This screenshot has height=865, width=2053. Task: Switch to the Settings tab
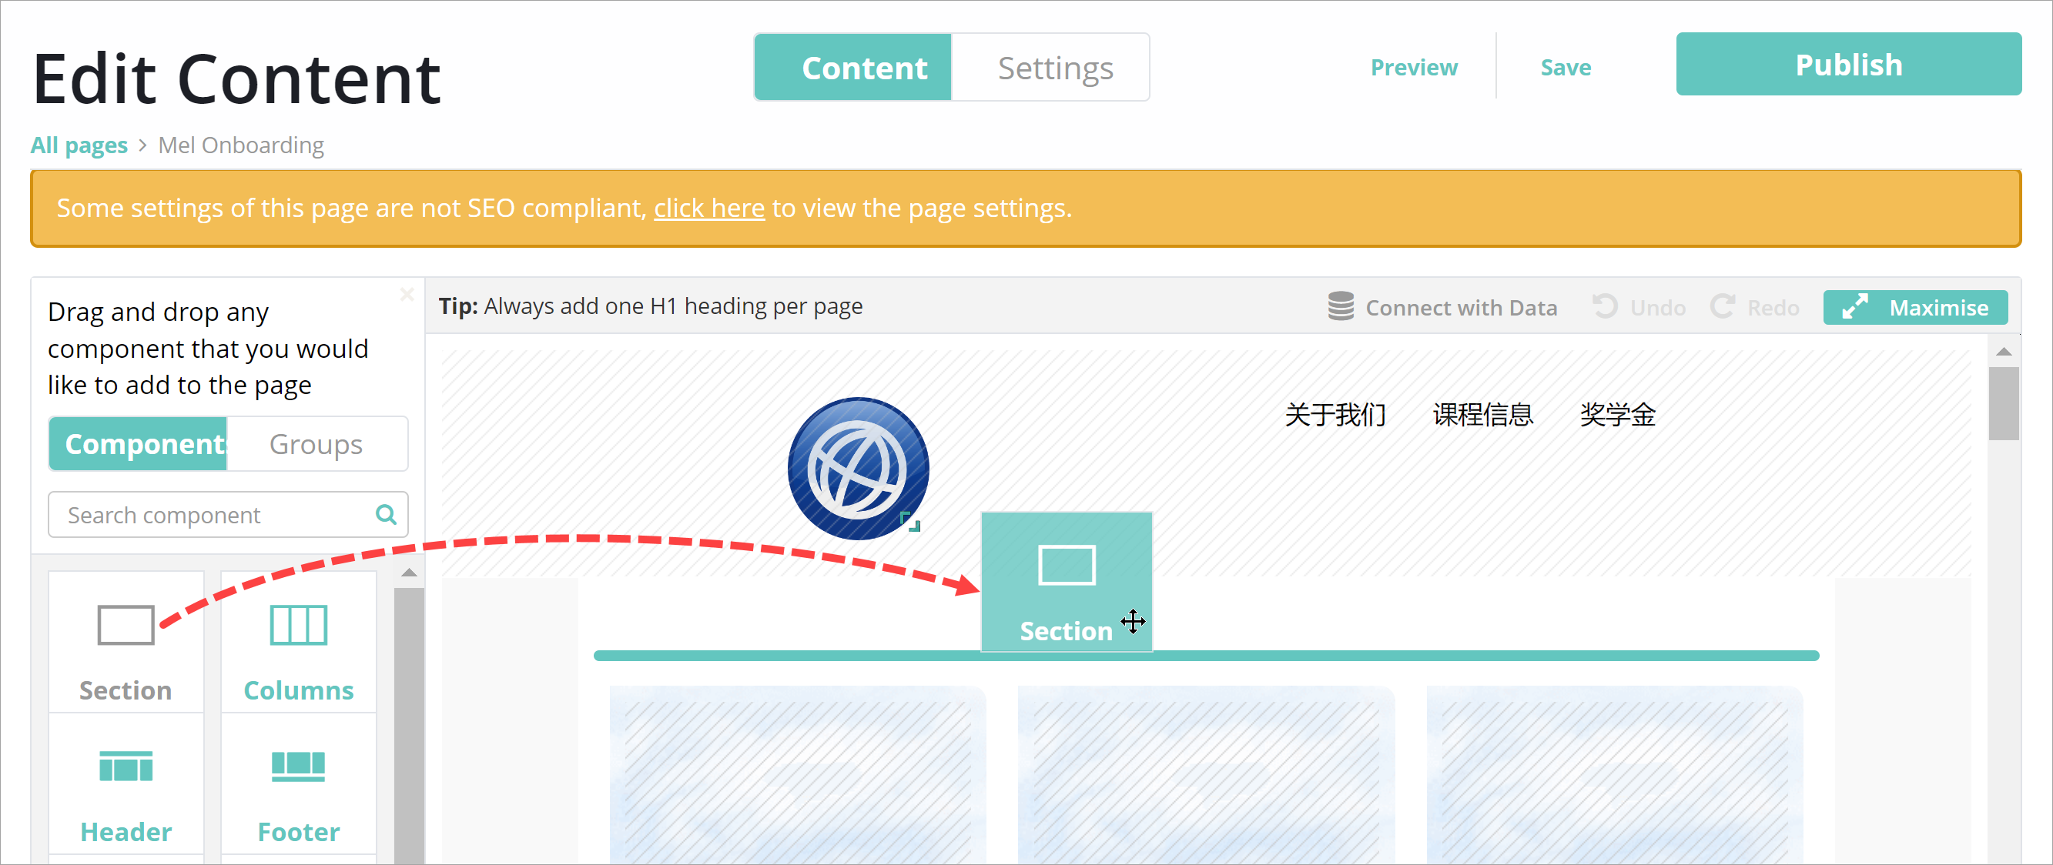point(1053,68)
